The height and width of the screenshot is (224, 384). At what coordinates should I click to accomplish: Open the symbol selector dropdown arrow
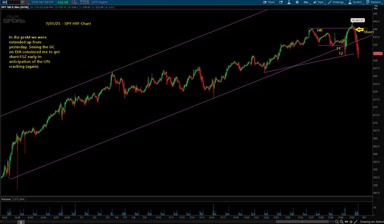click(x=22, y=2)
